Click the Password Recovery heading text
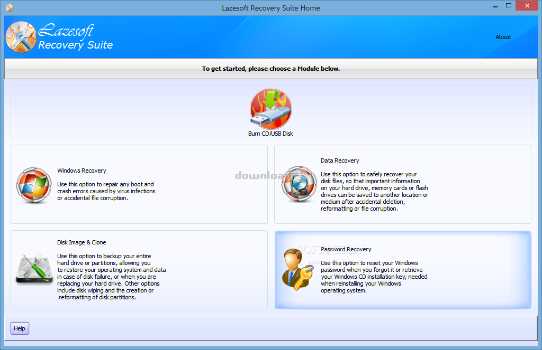 click(346, 249)
